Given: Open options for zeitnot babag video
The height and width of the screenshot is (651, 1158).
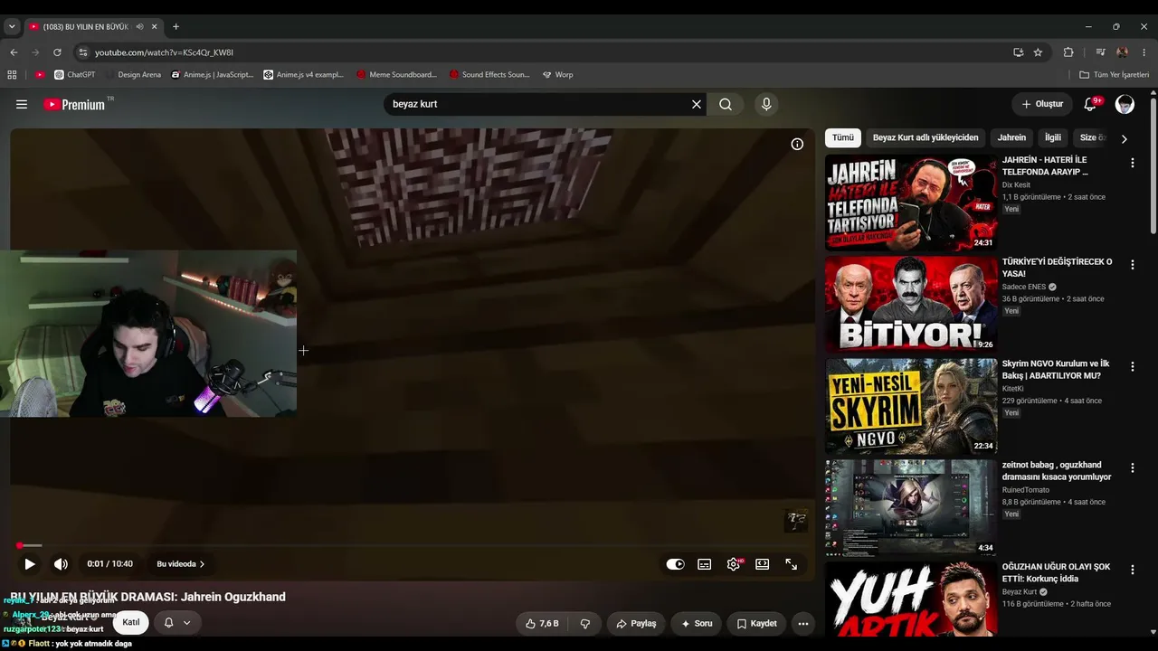Looking at the screenshot, I should [1132, 468].
